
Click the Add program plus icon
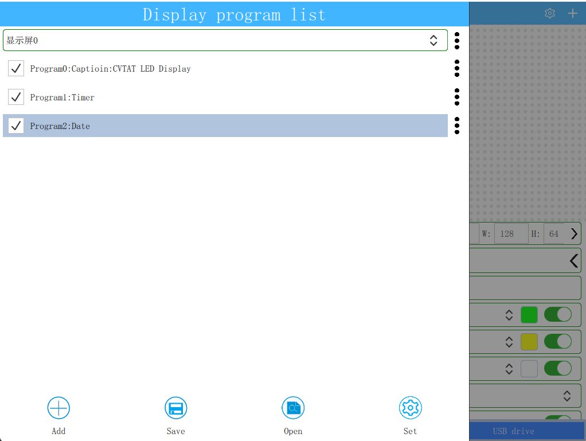point(58,408)
